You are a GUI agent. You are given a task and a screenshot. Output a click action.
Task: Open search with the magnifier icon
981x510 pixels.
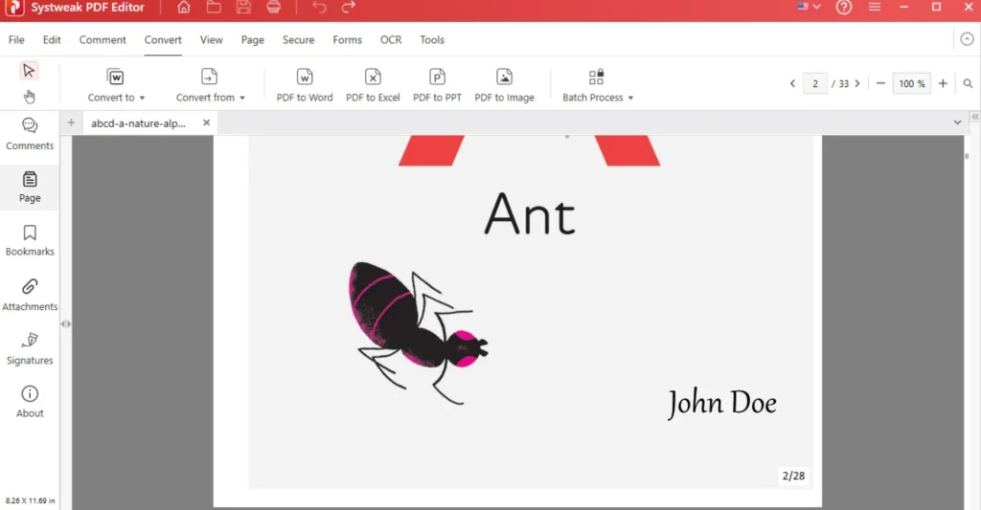point(968,83)
